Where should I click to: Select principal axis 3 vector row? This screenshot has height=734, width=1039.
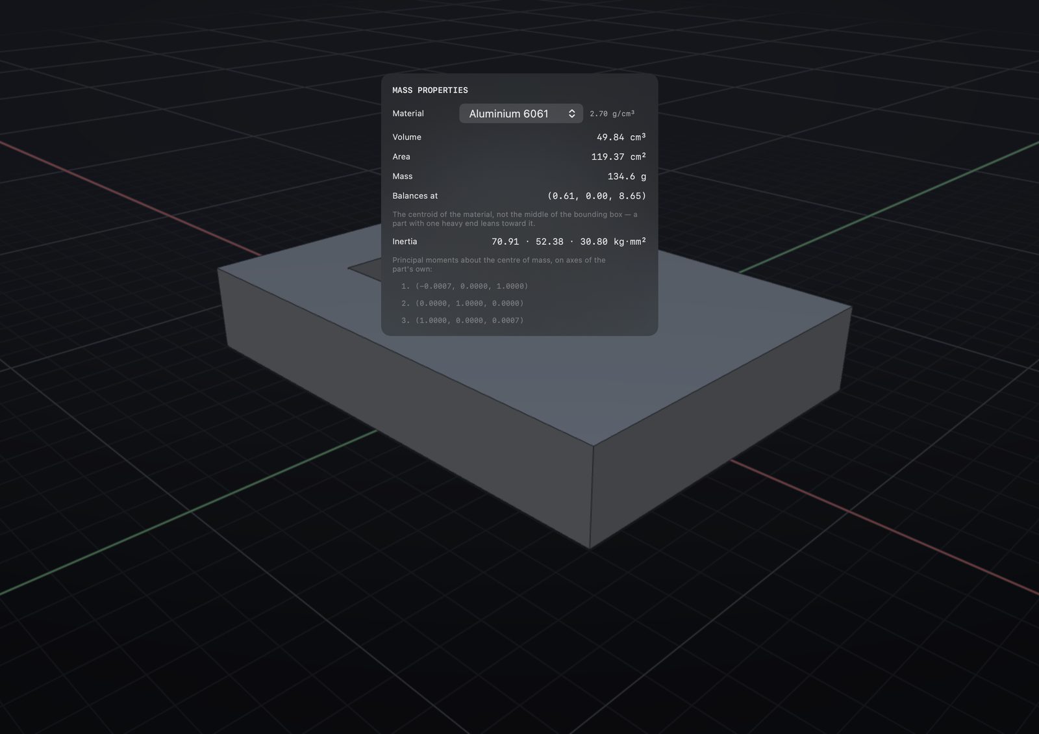pyautogui.click(x=462, y=320)
